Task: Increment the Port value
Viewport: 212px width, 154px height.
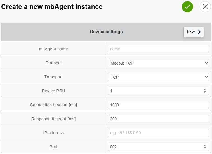Action: tap(205, 146)
